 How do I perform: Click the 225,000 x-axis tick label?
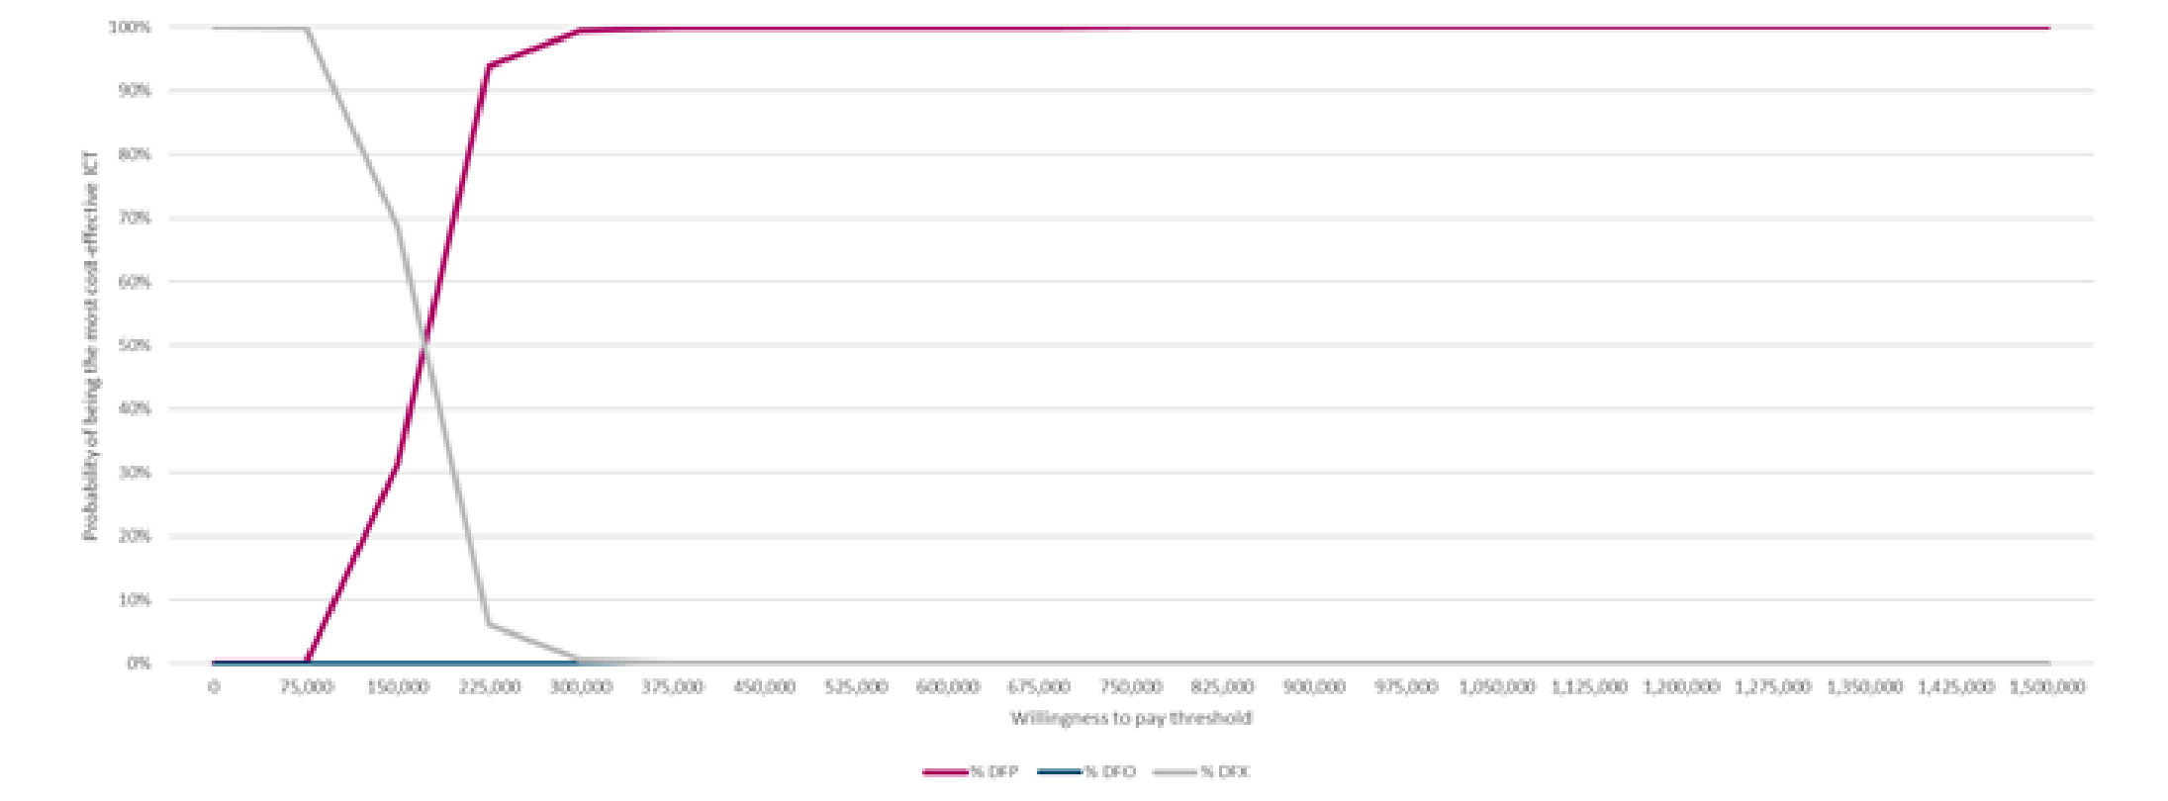coord(489,686)
